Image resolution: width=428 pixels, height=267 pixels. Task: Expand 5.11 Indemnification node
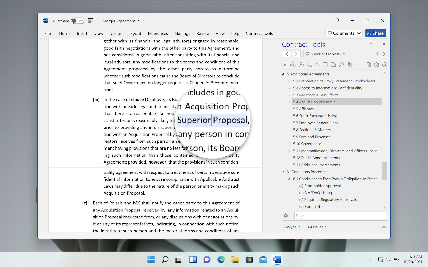pyautogui.click(x=289, y=151)
